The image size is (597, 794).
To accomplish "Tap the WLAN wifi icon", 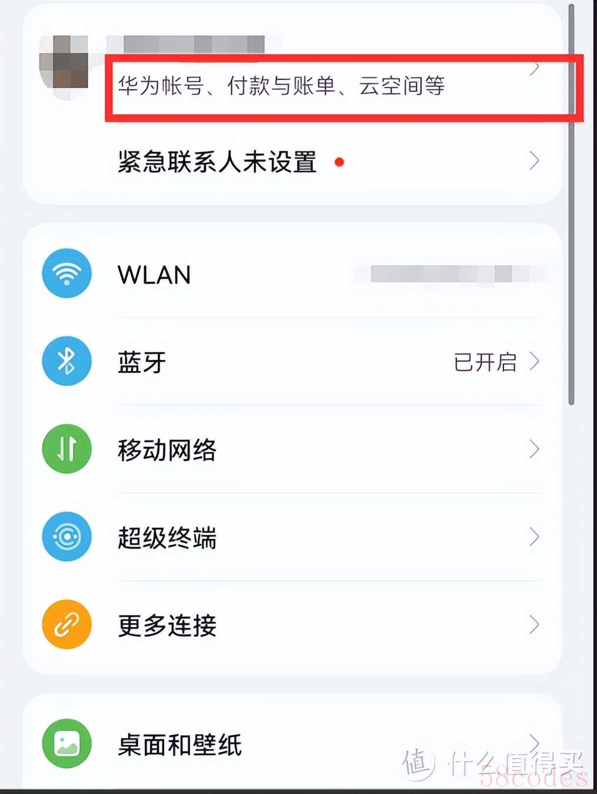I will point(67,273).
